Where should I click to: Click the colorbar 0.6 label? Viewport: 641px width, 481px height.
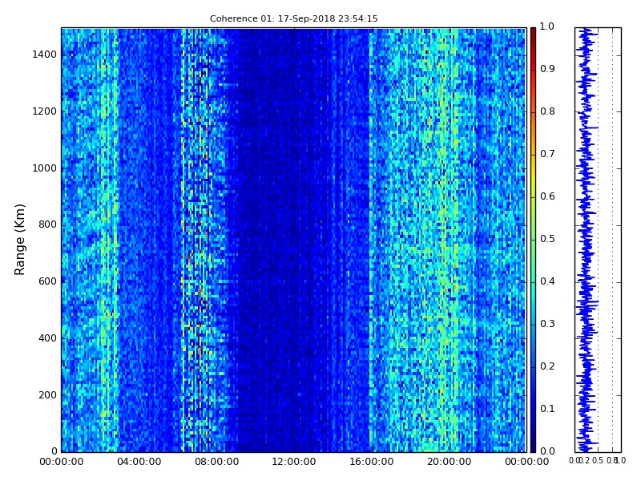click(x=547, y=196)
